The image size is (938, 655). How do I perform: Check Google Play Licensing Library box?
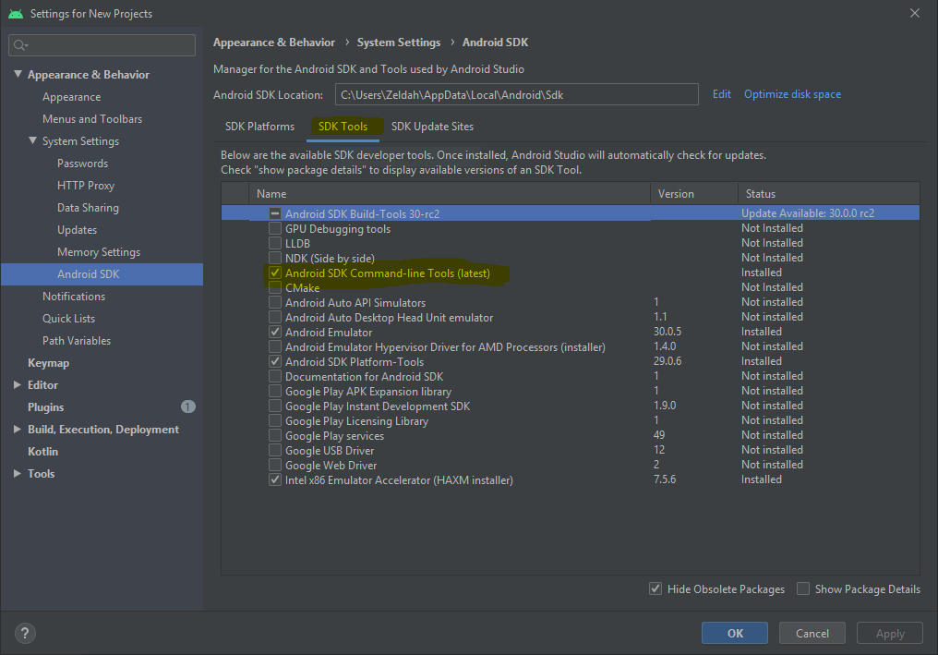(x=274, y=420)
